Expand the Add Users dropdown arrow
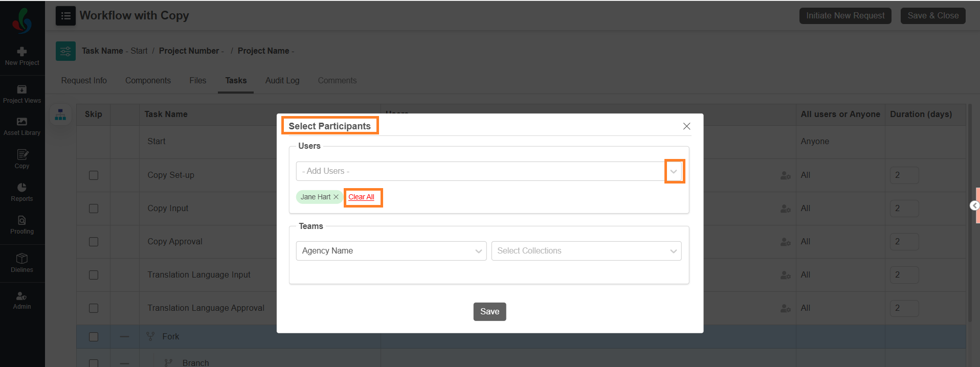This screenshot has width=980, height=367. click(674, 171)
